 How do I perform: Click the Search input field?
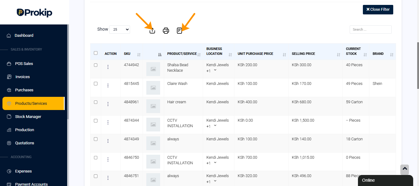click(371, 29)
